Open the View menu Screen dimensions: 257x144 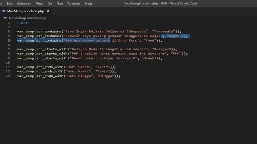point(39,4)
